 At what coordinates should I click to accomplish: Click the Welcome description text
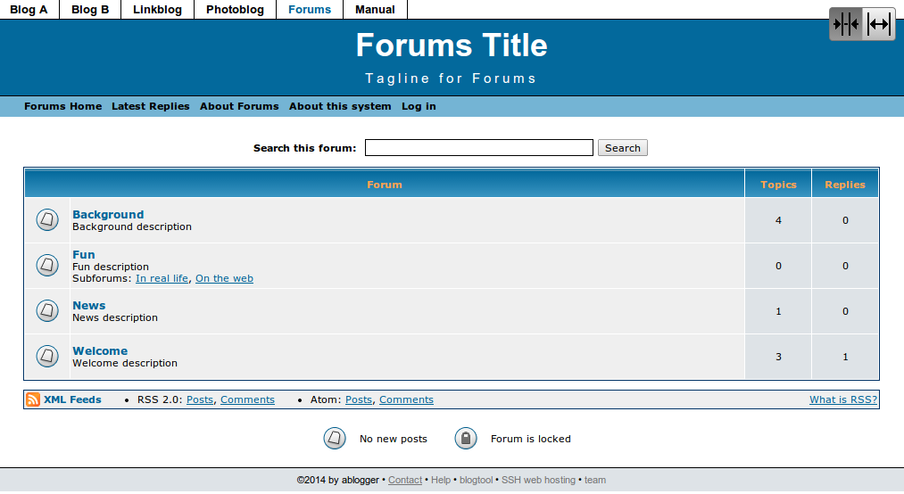125,363
